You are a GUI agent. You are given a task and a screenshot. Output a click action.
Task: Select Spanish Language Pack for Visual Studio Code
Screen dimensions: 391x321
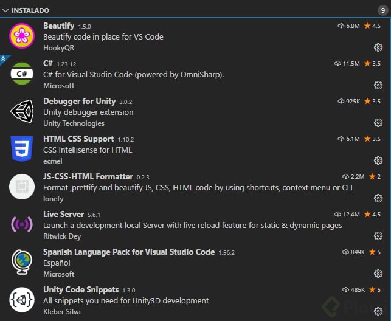(129, 252)
